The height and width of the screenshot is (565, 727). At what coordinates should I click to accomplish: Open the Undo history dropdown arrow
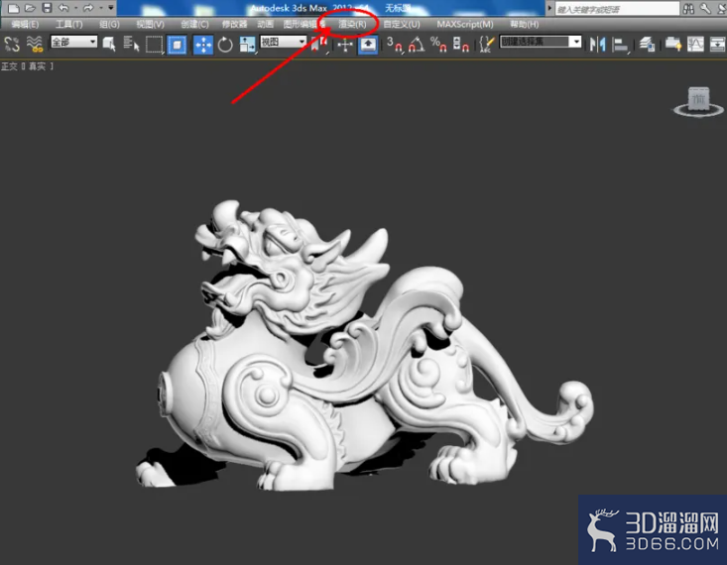click(x=75, y=8)
